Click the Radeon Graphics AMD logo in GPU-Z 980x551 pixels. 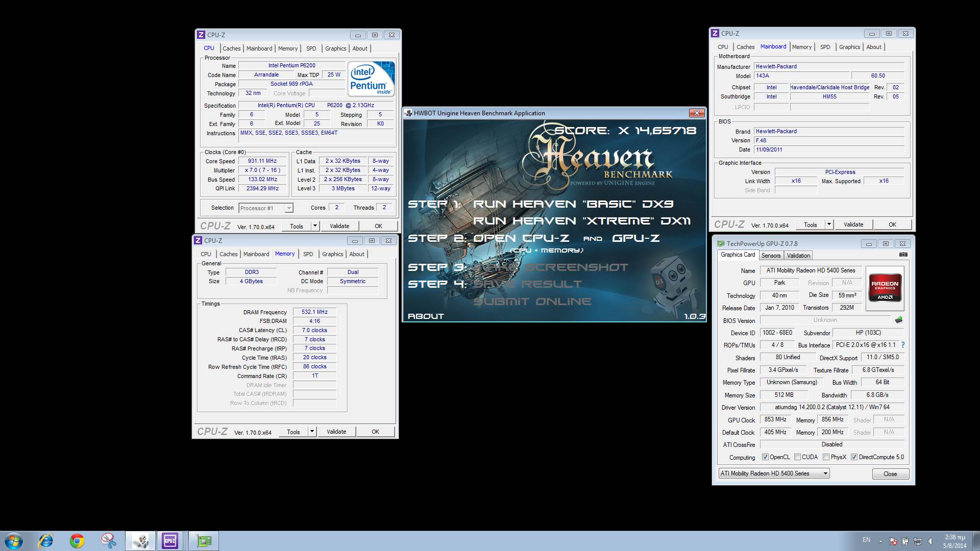point(885,288)
